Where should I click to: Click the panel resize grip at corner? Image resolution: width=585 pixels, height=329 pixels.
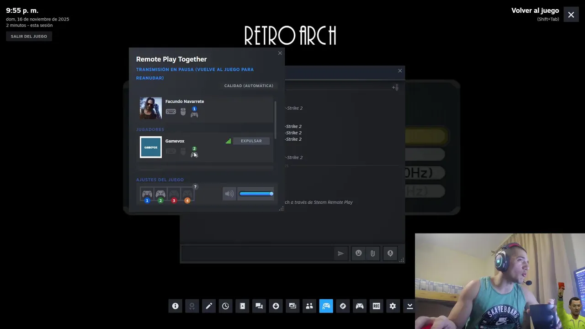click(281, 208)
